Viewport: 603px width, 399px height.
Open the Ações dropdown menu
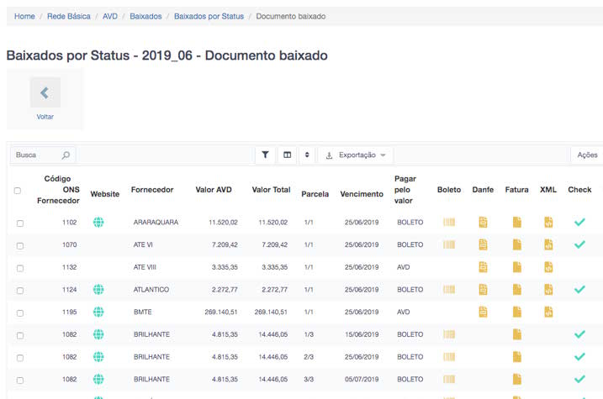(587, 155)
